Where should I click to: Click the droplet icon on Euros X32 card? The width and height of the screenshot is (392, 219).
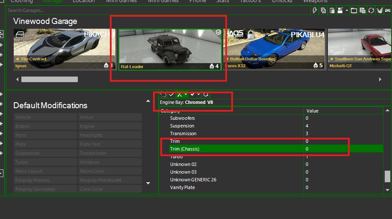(x=315, y=65)
